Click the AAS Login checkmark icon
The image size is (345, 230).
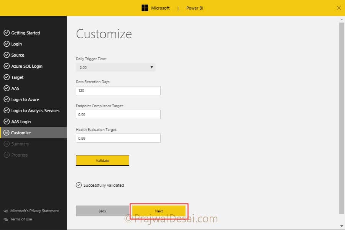(7, 121)
